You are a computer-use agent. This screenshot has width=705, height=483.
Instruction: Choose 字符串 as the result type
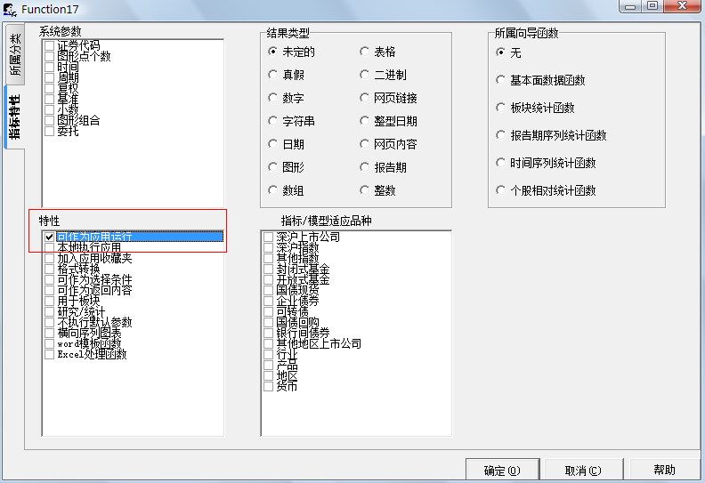pyautogui.click(x=273, y=121)
